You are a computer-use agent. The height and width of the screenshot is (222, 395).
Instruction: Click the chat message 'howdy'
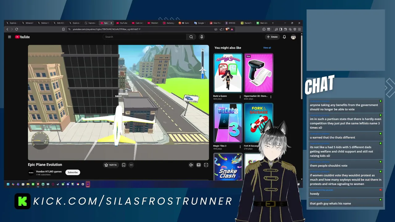(314, 194)
